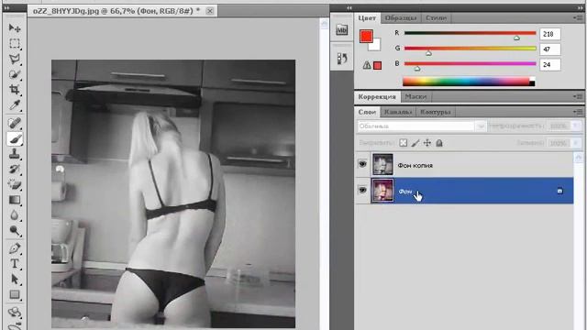
Task: Collapse the tools panel double arrow
Action: click(6, 7)
